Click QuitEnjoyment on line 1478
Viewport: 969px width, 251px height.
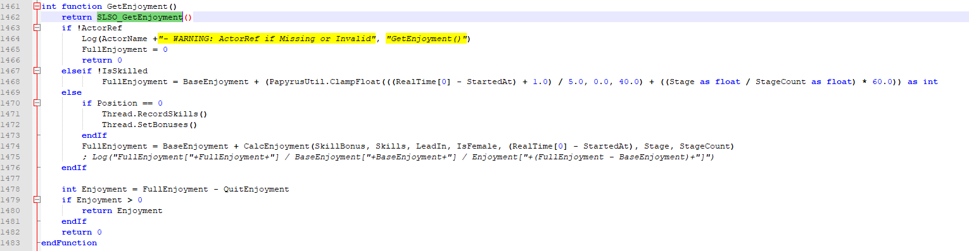[x=256, y=189]
